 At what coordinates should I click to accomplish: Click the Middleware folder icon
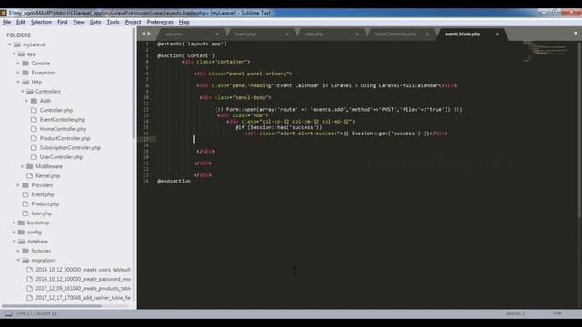coord(30,166)
